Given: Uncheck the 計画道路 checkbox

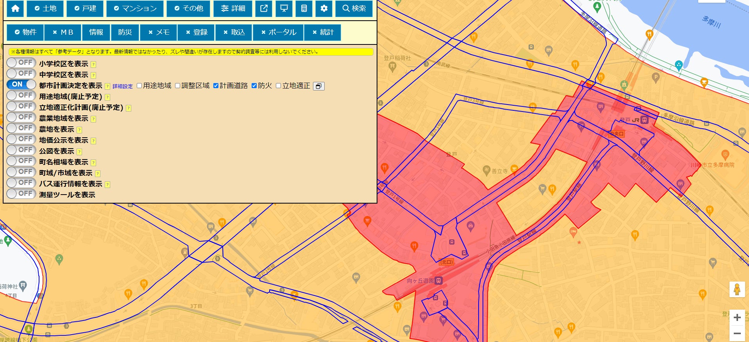Looking at the screenshot, I should [216, 86].
